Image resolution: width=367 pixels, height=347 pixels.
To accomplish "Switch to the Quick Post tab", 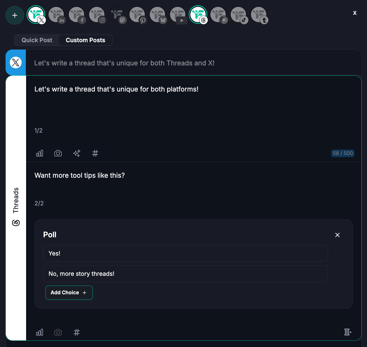I will click(37, 40).
